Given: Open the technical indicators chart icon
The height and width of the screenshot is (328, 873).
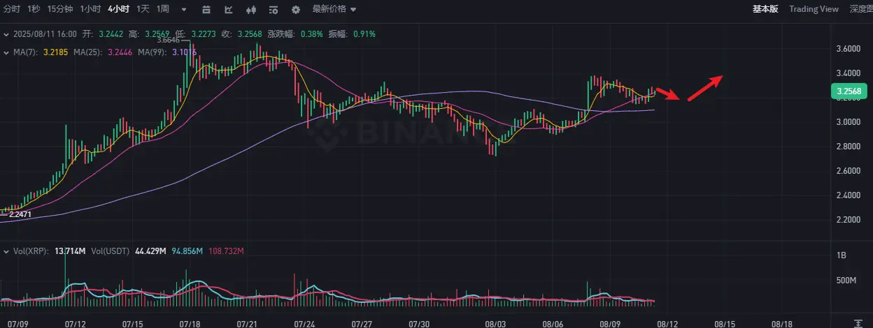Looking at the screenshot, I should [229, 10].
